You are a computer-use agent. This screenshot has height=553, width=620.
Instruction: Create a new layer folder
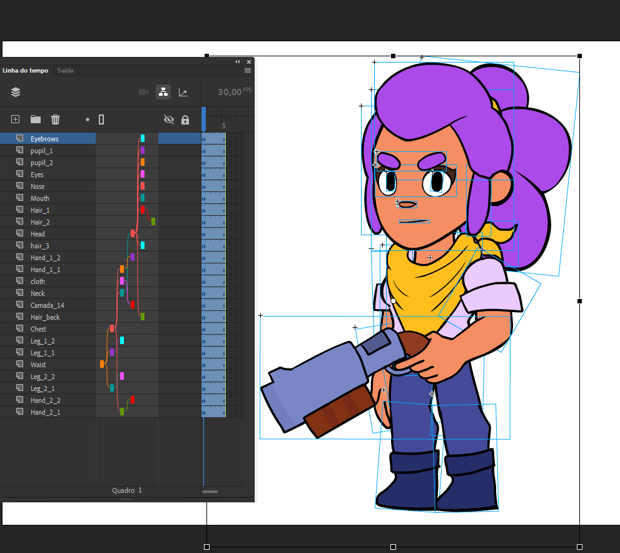(36, 119)
